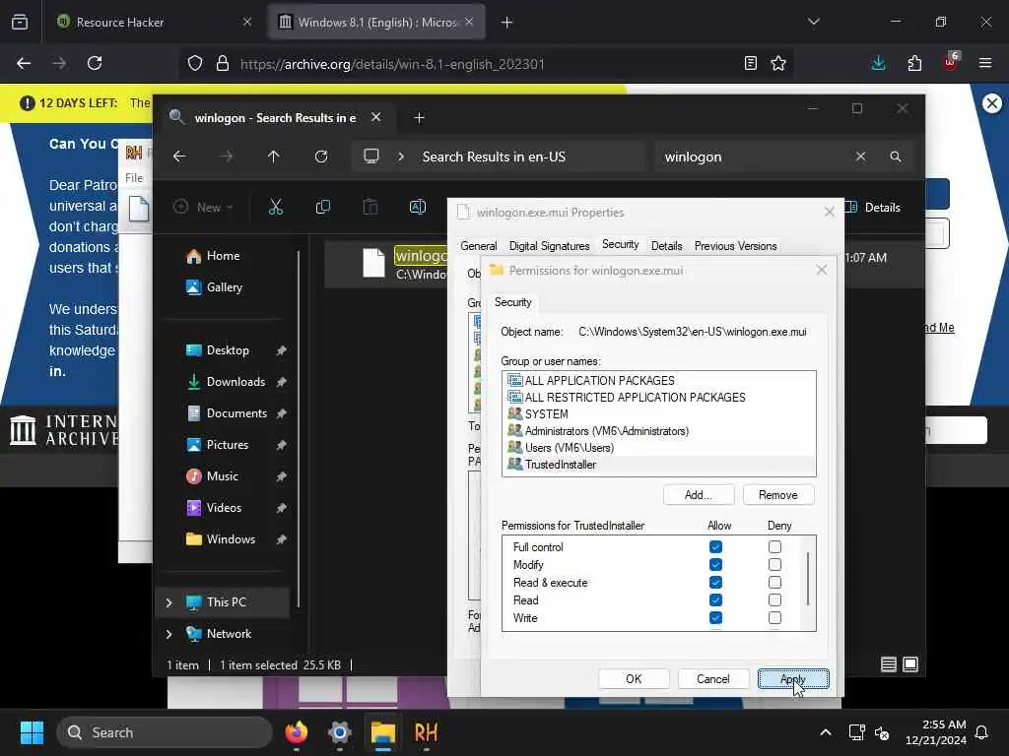Select ALL RESTRICTED APPLICATION PACKAGES entry

659,398
